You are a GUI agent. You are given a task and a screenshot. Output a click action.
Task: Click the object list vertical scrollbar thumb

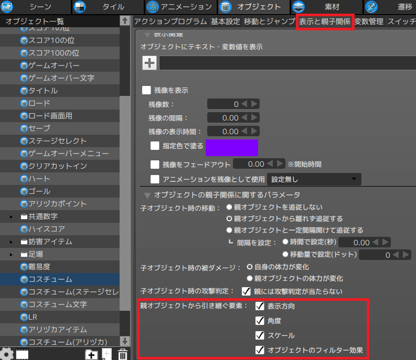point(125,203)
